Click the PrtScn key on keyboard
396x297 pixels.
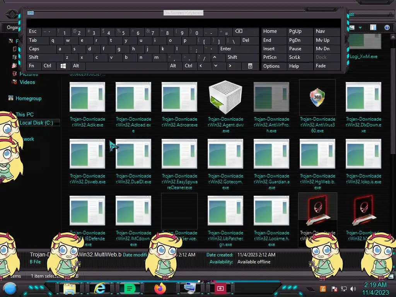[274, 57]
